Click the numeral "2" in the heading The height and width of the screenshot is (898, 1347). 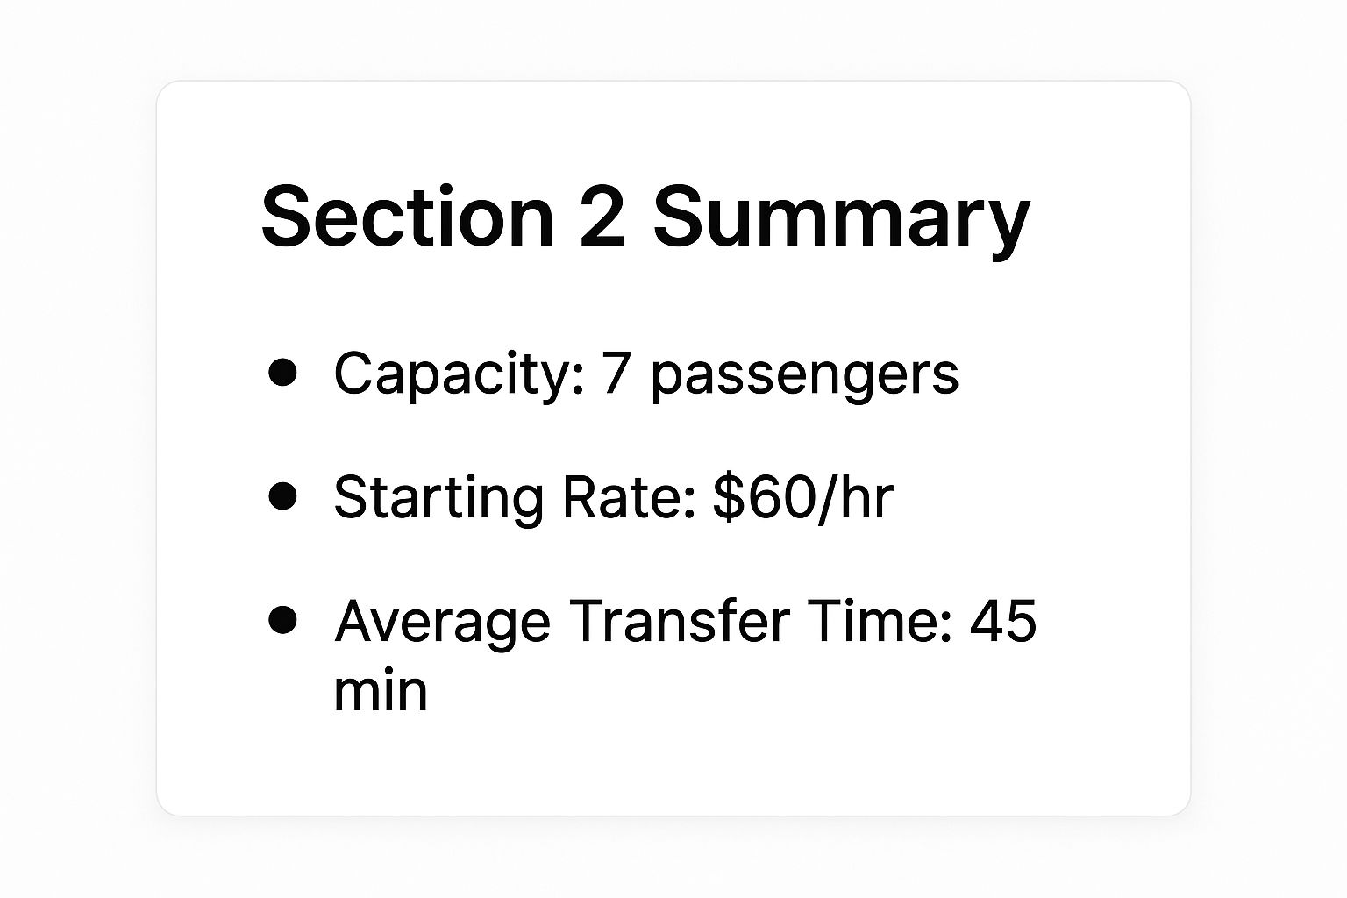(x=602, y=217)
